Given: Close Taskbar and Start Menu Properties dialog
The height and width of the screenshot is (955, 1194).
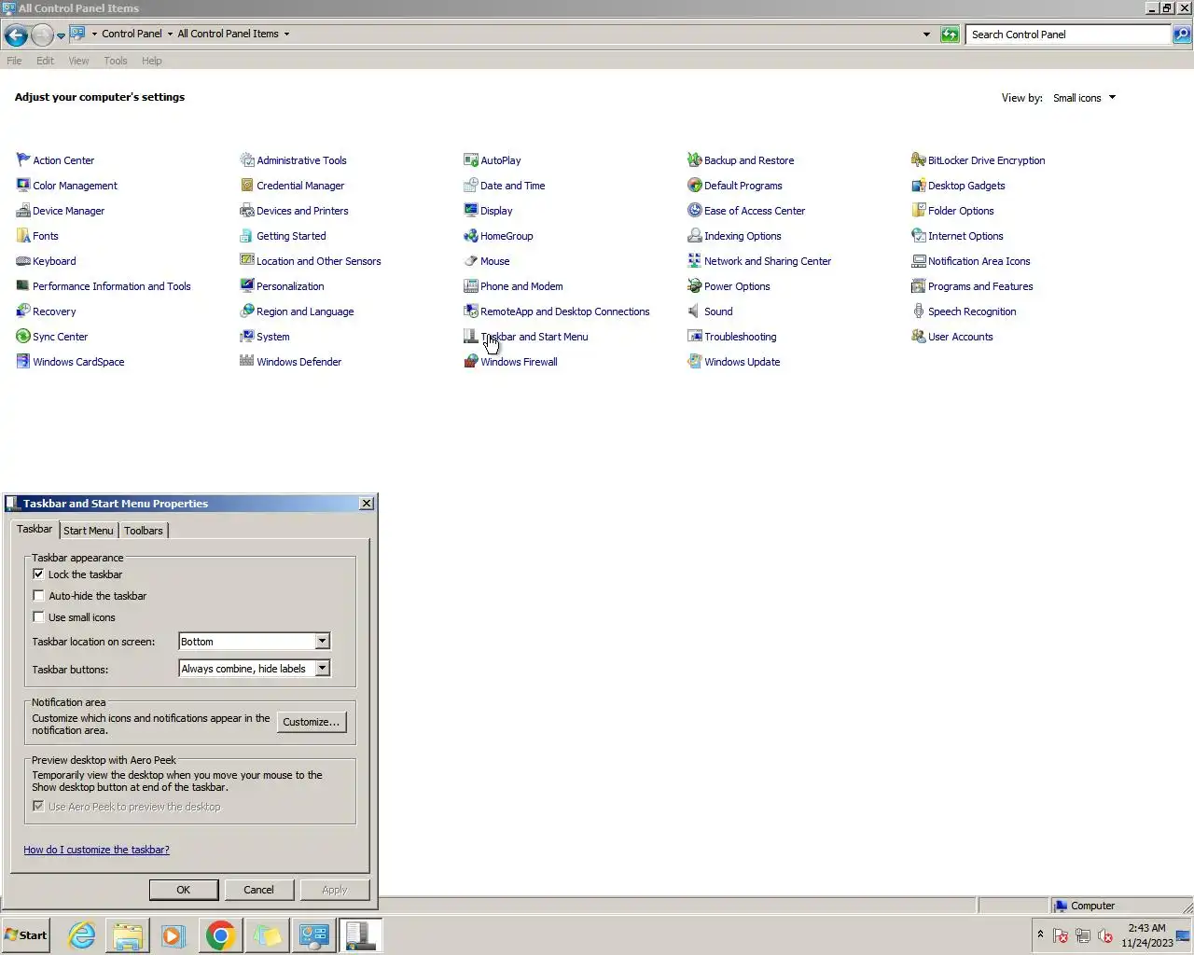Looking at the screenshot, I should (x=367, y=504).
